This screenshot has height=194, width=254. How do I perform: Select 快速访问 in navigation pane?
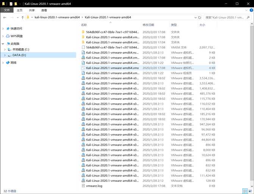pyautogui.click(x=16, y=28)
